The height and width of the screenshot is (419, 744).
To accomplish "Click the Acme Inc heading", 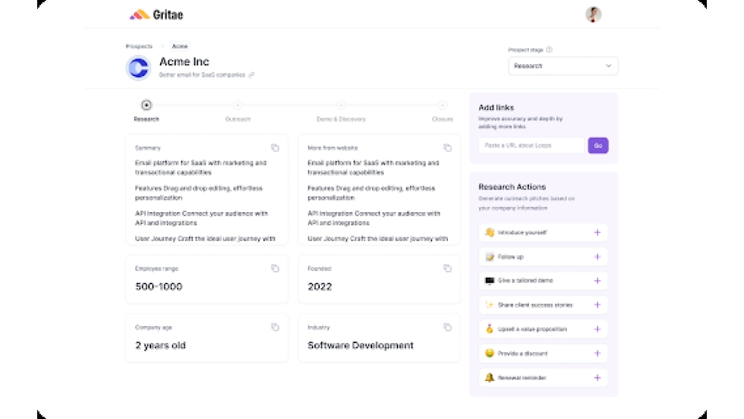I will tap(184, 62).
